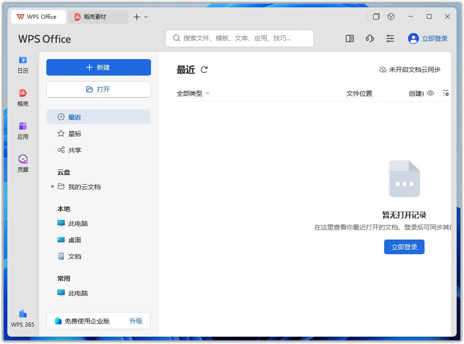Open WPS 365 in sidebar

click(x=23, y=318)
